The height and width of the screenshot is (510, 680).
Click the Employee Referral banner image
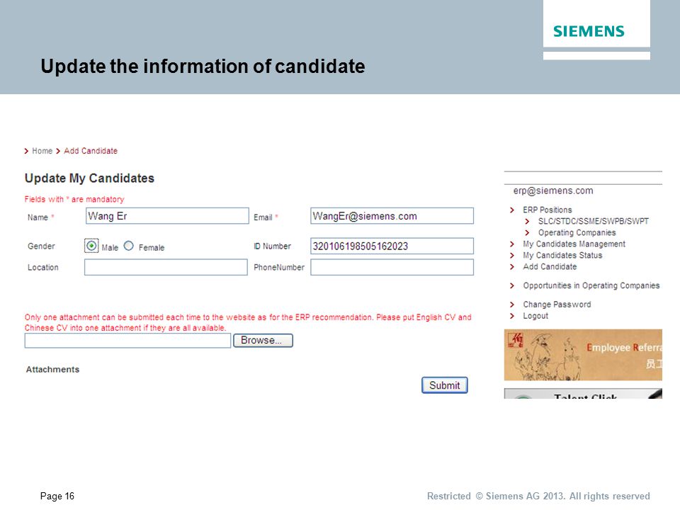tap(583, 355)
